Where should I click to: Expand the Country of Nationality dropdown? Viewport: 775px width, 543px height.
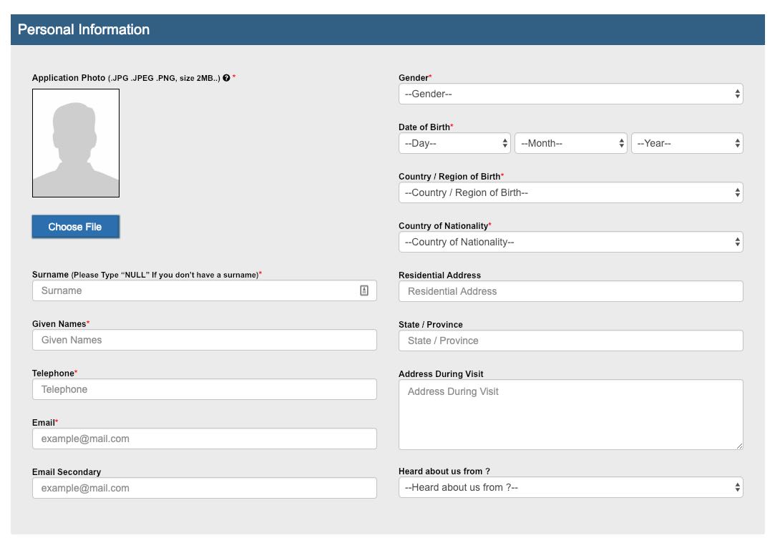(x=570, y=242)
